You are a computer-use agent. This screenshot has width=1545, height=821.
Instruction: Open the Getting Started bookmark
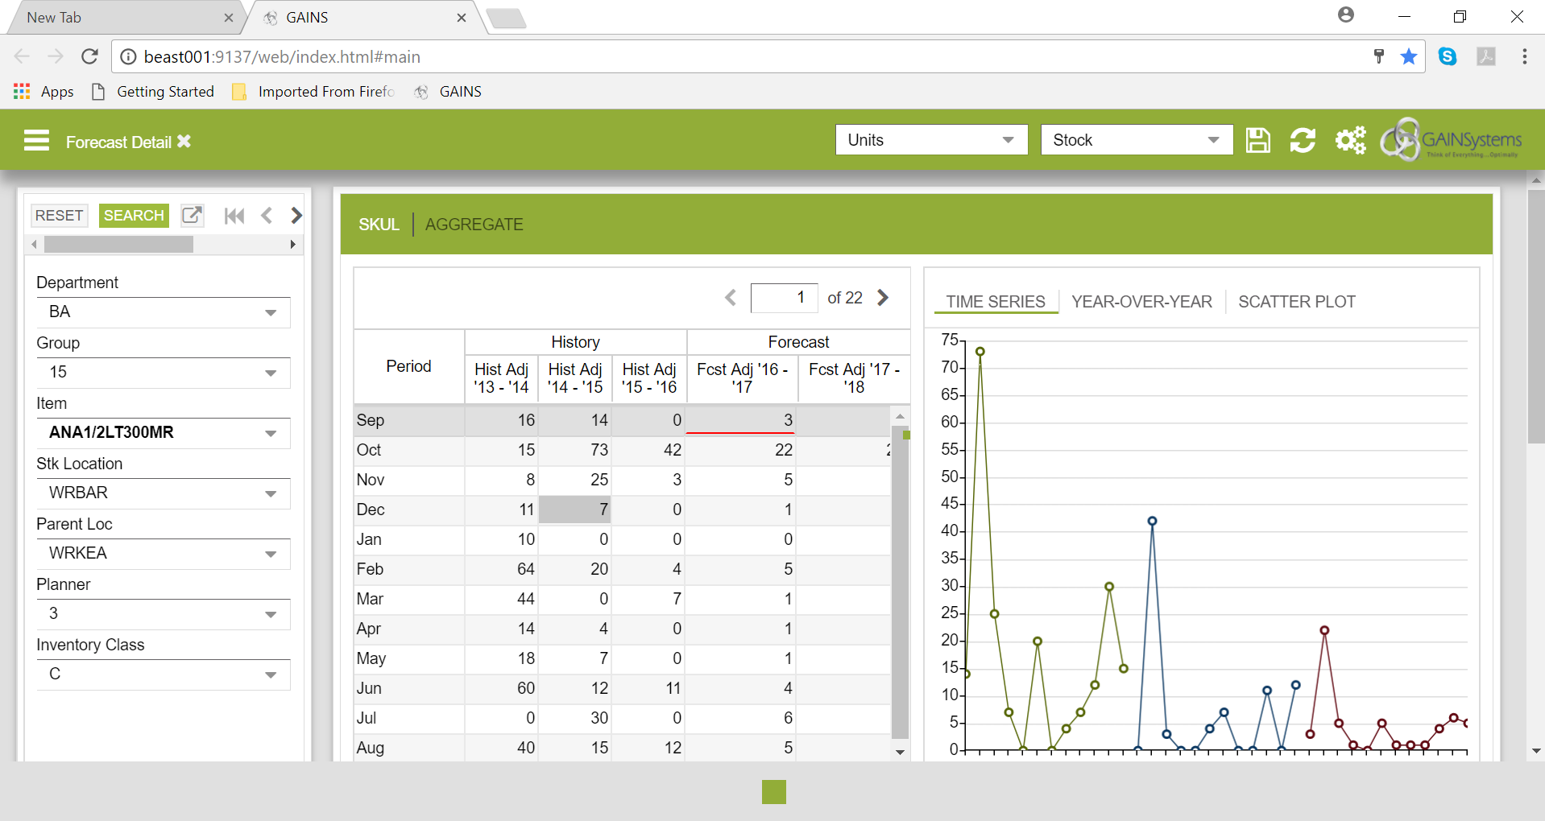tap(154, 92)
